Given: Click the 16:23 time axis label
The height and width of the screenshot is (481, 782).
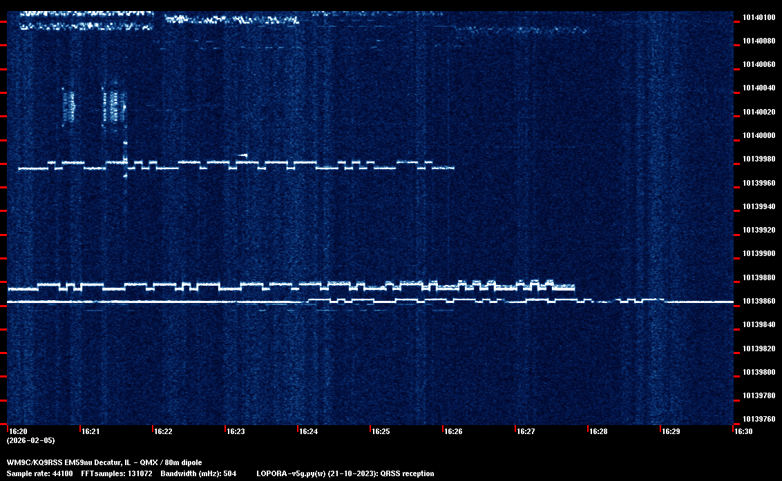Looking at the screenshot, I should click(x=236, y=431).
